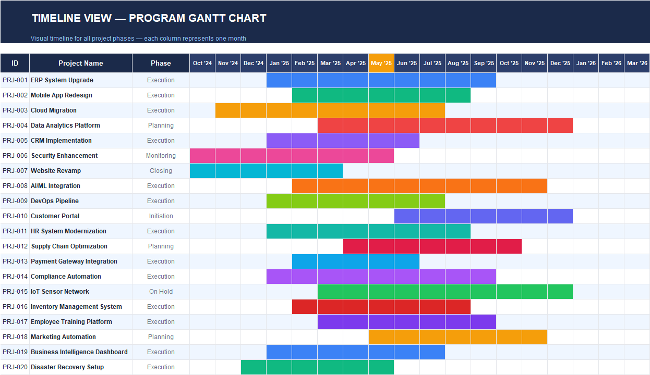
Task: Select the orange AI/ML Integration bar
Action: coord(419,186)
